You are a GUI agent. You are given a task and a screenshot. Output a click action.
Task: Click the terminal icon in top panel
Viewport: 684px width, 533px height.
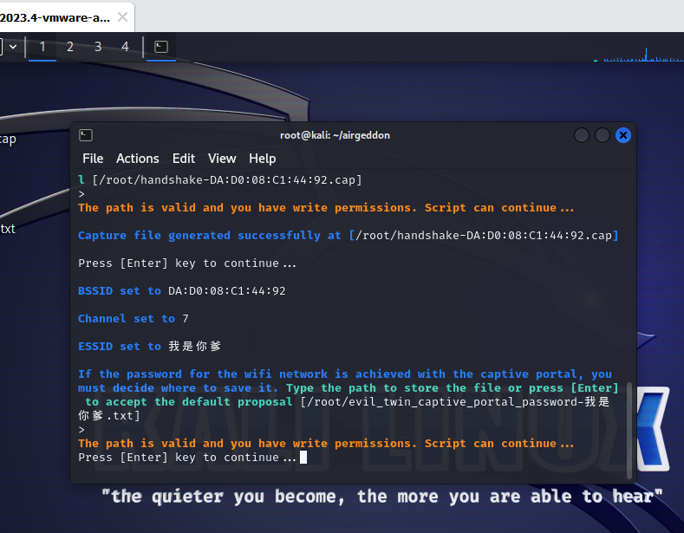click(160, 47)
